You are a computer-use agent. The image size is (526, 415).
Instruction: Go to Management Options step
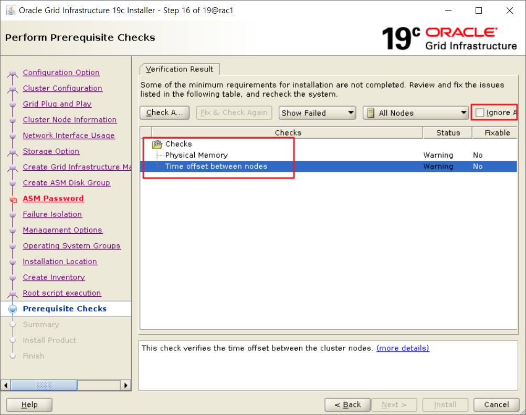pyautogui.click(x=62, y=230)
